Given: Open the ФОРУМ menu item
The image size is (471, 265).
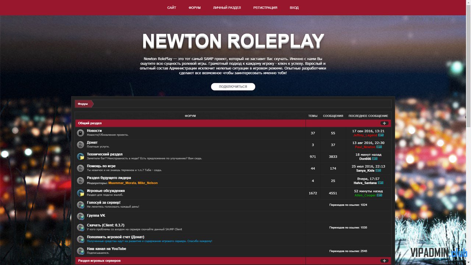Looking at the screenshot, I should tap(195, 7).
